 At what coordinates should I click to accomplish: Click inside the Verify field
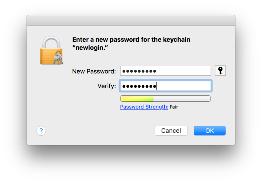[x=165, y=86]
